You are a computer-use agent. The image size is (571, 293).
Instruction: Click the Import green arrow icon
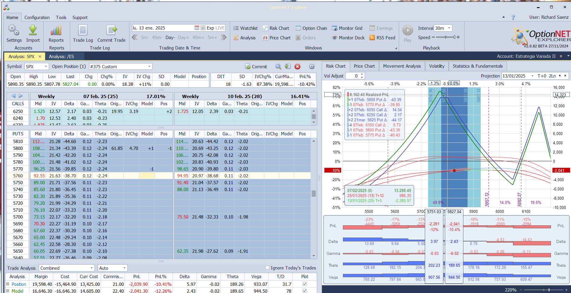click(33, 30)
